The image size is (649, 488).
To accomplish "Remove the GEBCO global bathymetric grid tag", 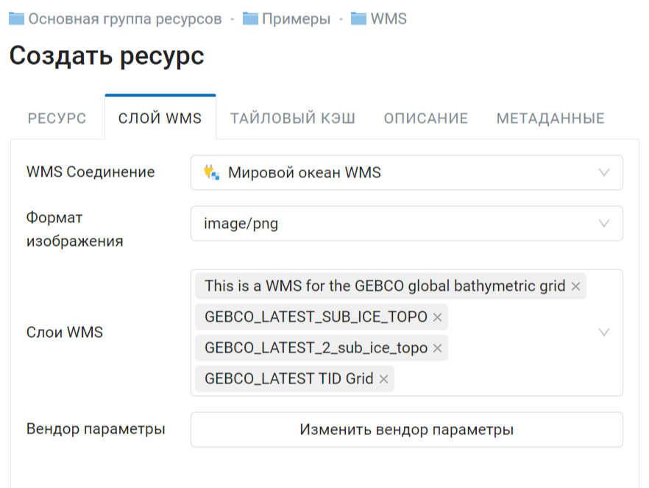I will pyautogui.click(x=575, y=286).
